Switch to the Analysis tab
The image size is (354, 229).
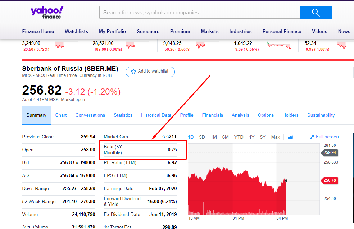point(240,115)
